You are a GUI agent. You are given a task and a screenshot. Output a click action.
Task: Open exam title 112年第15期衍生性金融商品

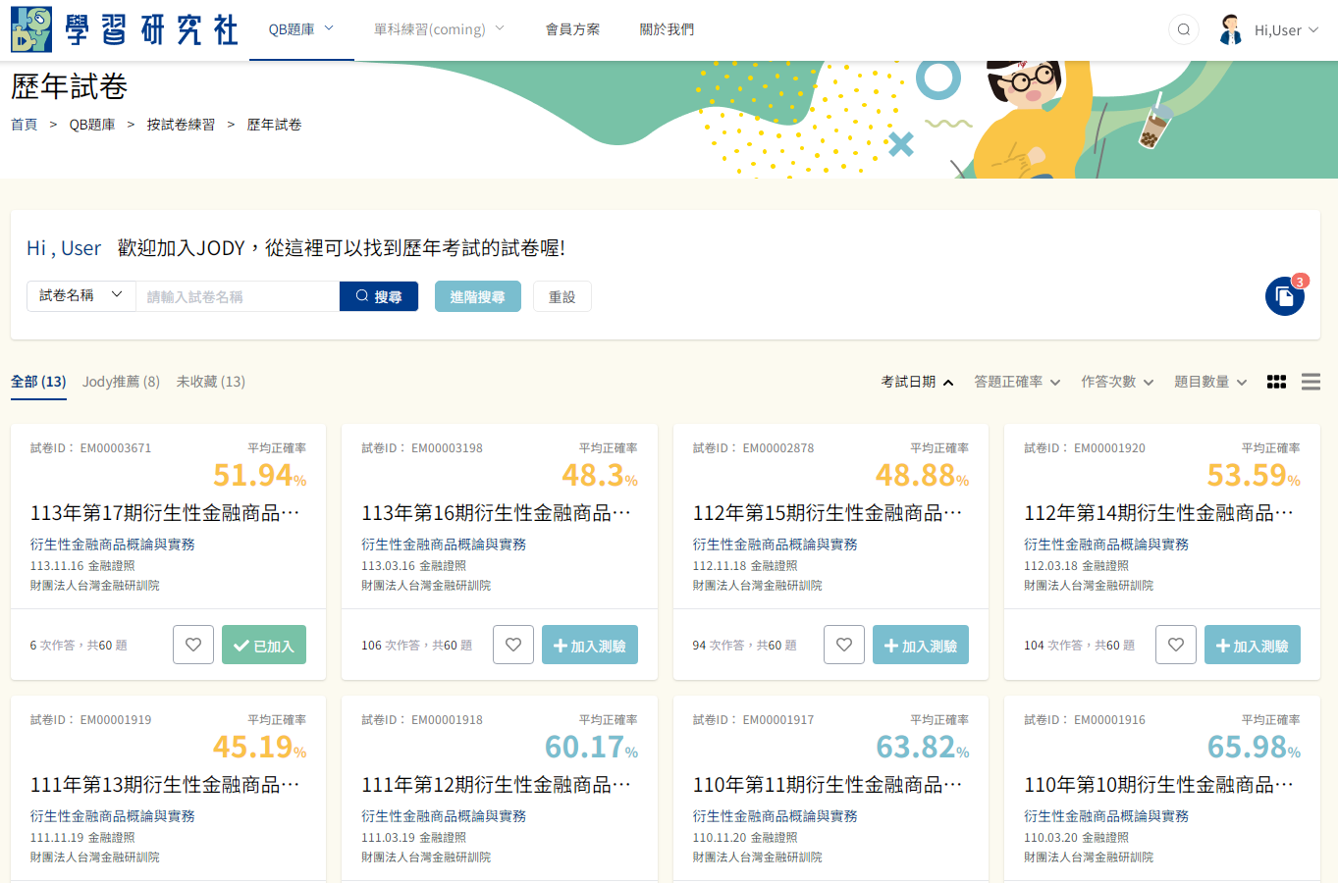tap(828, 513)
